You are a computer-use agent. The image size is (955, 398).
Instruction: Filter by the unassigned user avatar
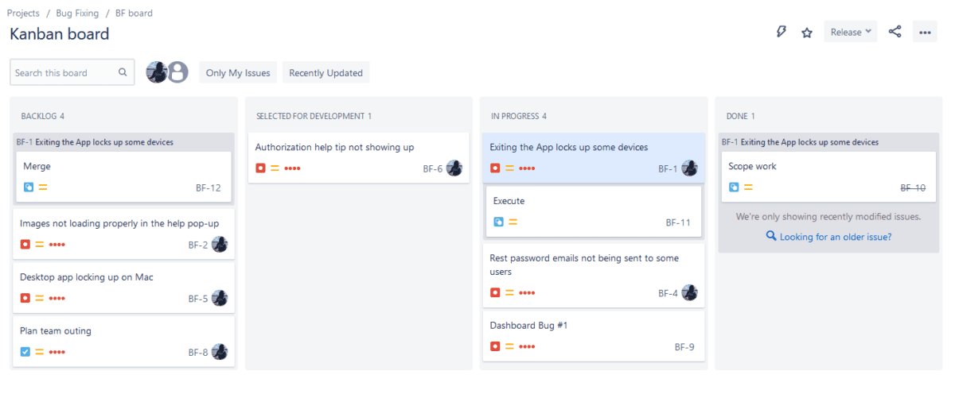pyautogui.click(x=177, y=72)
